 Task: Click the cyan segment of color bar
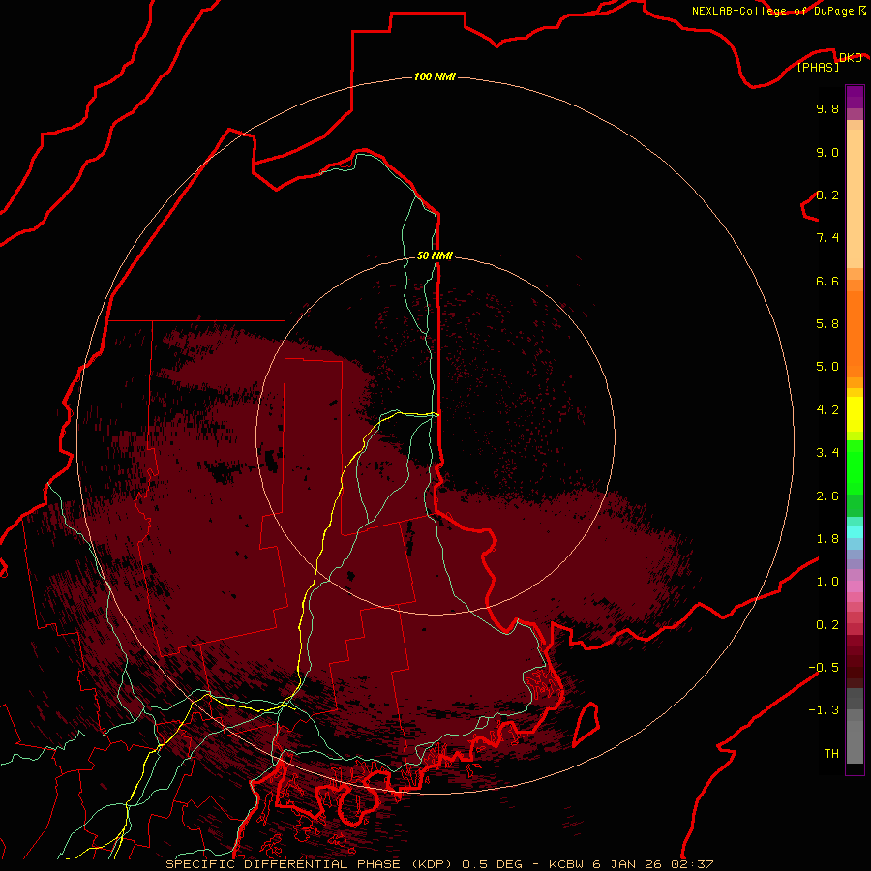(x=855, y=532)
